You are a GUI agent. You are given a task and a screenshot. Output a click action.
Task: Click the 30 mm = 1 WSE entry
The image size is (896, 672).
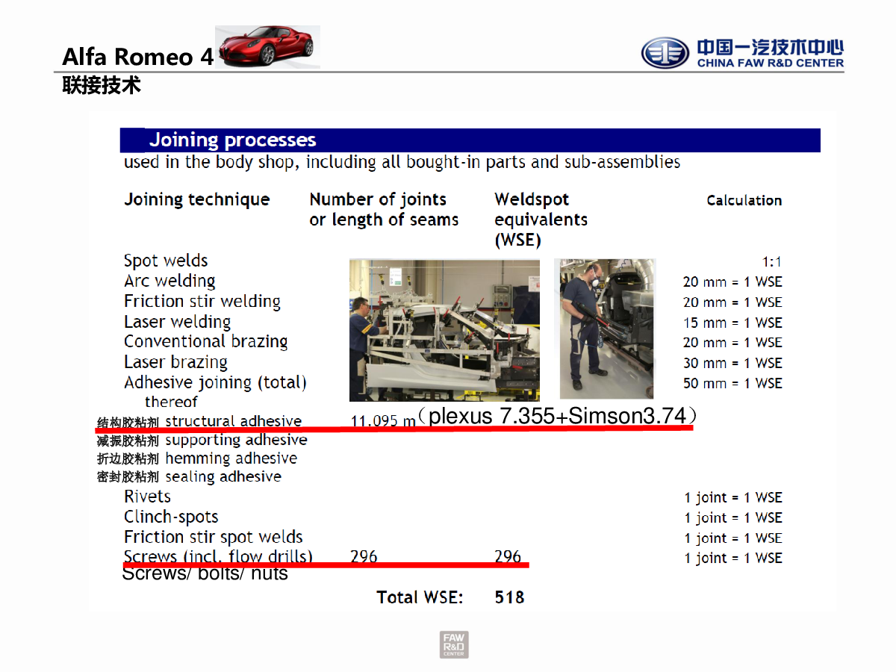click(732, 363)
